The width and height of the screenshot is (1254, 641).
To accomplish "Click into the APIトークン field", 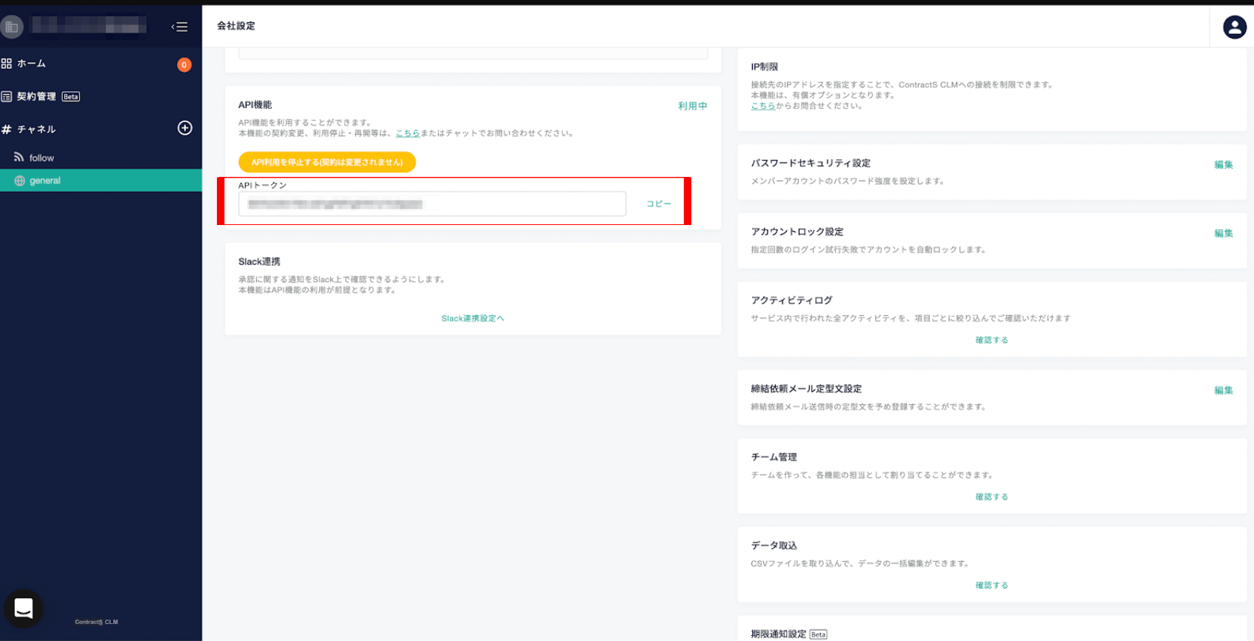I will click(432, 204).
